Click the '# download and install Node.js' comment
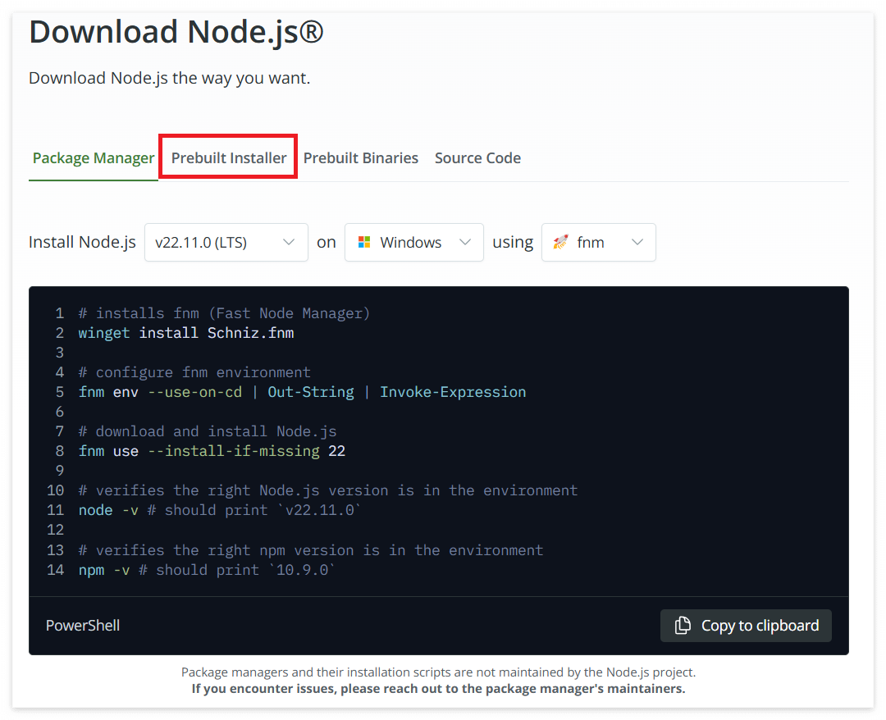Image resolution: width=886 pixels, height=720 pixels. tap(208, 431)
